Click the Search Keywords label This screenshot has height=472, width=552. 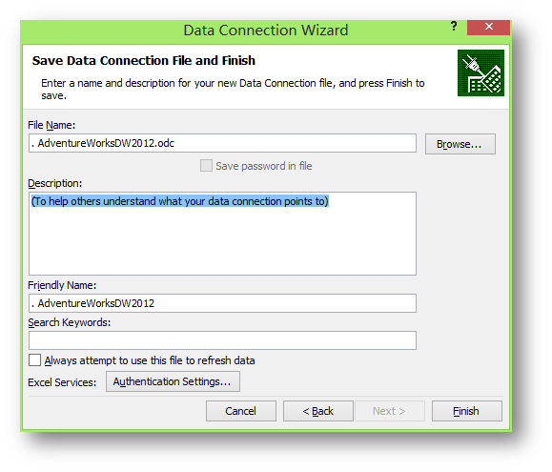click(x=69, y=322)
